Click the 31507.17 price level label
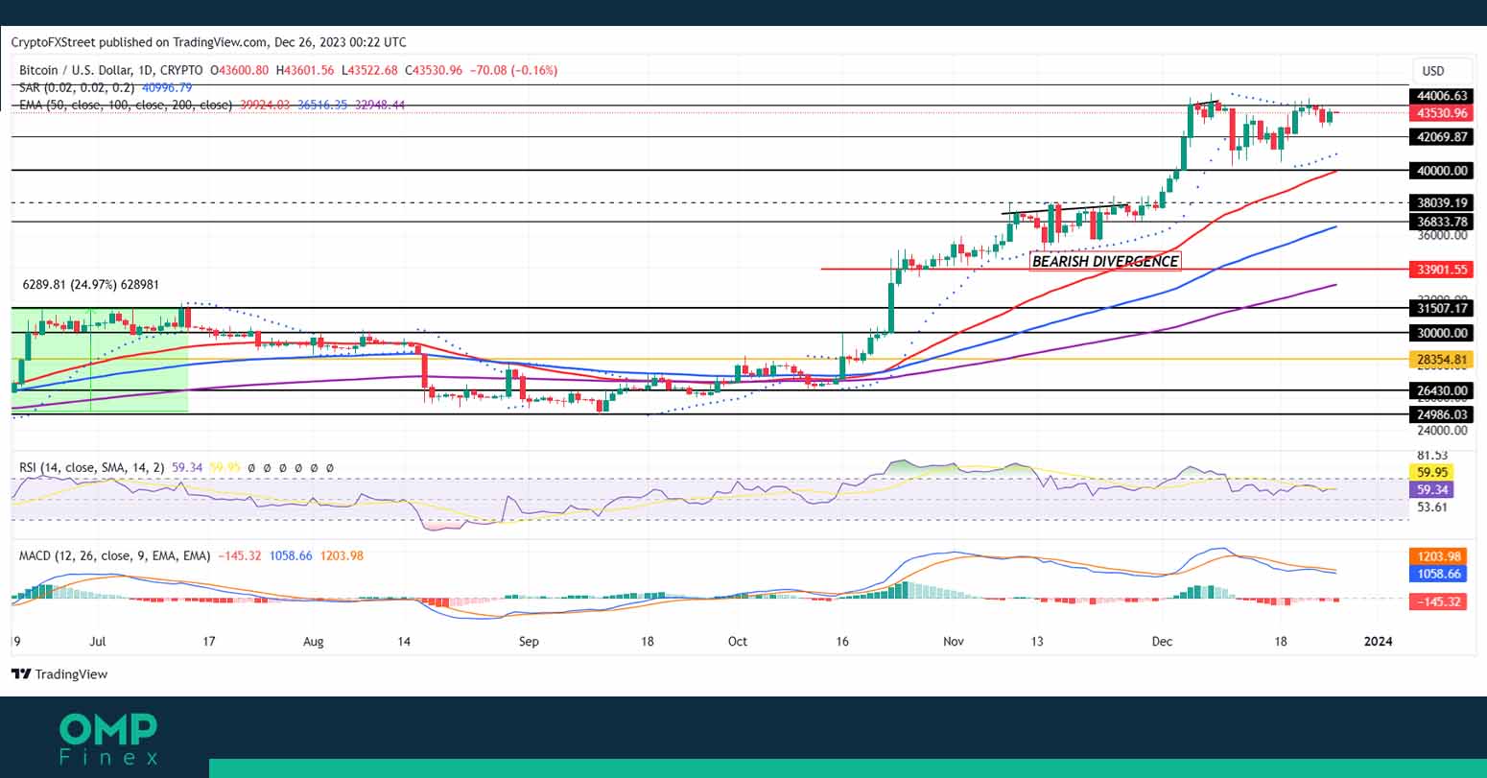 point(1440,308)
